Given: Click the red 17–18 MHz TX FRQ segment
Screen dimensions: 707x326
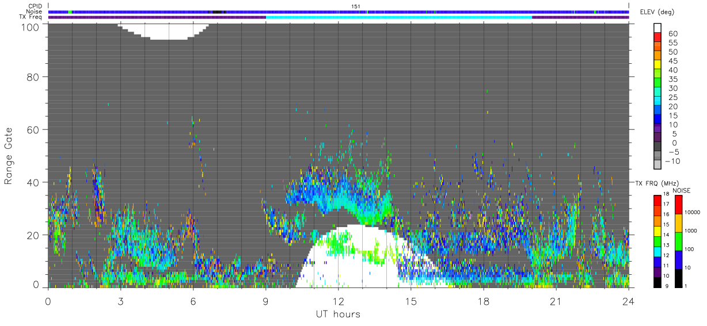Looking at the screenshot, I should click(x=657, y=200).
